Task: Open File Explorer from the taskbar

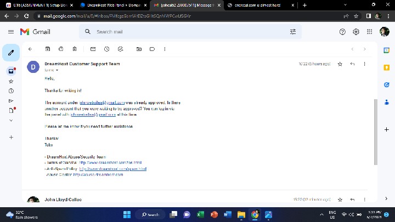Action: point(241,215)
